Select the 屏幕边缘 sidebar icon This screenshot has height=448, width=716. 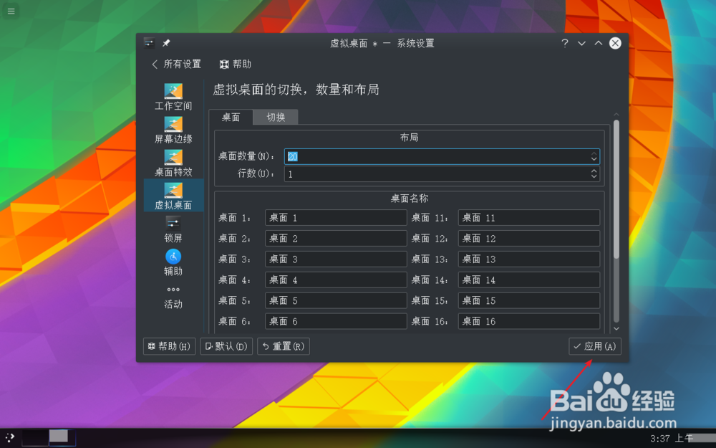(x=173, y=130)
